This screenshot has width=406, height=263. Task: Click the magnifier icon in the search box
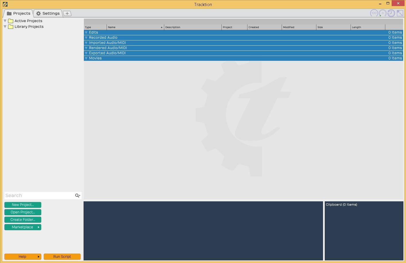pyautogui.click(x=77, y=195)
